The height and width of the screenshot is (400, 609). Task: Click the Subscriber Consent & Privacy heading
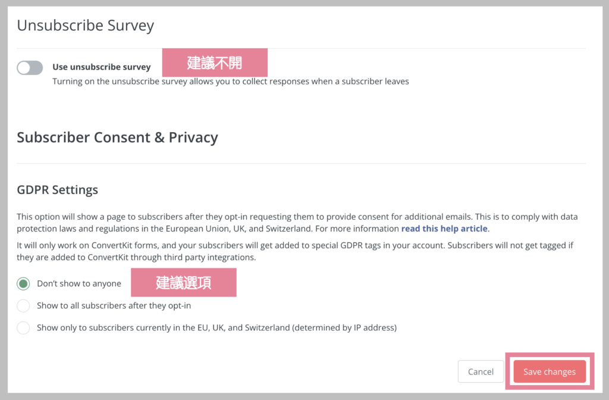click(117, 137)
